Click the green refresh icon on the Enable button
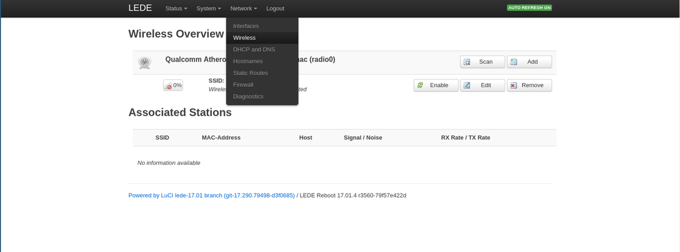 pyautogui.click(x=421, y=85)
